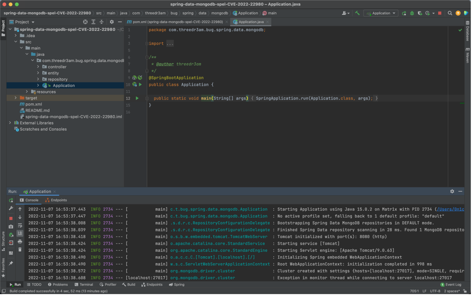Unfold collapsed import block in editor

(147, 43)
